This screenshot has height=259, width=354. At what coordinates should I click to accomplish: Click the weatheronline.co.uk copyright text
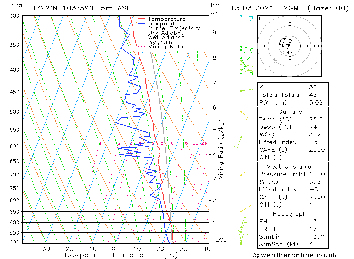[x=295, y=255]
